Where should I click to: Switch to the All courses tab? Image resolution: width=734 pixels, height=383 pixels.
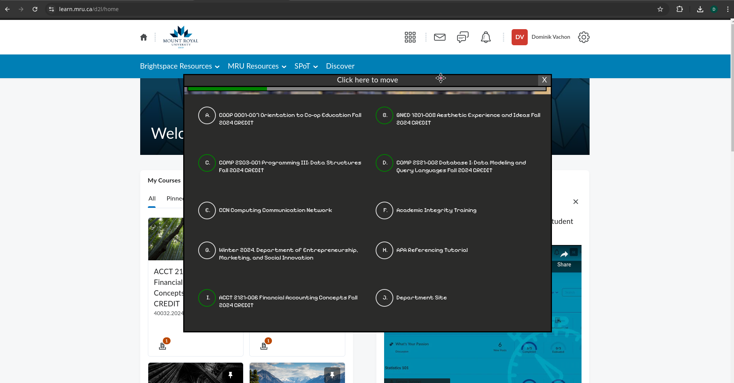[x=152, y=199]
